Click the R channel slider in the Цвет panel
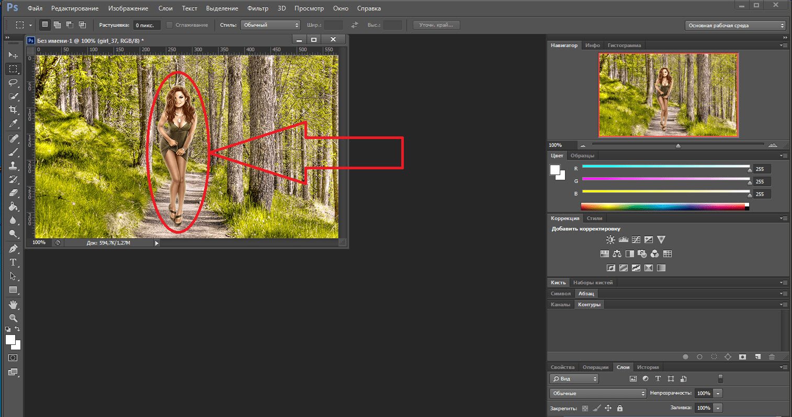This screenshot has width=792, height=417. 665,168
